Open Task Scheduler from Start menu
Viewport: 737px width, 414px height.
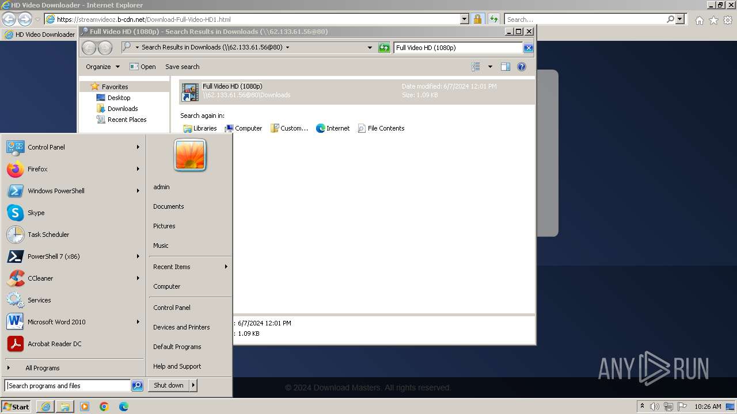73,235
